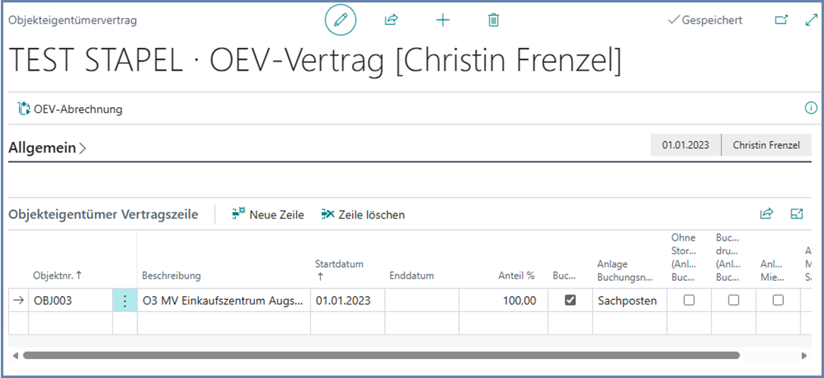Click Zeile löschen to delete line
Screen dimensions: 824x378
click(x=363, y=215)
